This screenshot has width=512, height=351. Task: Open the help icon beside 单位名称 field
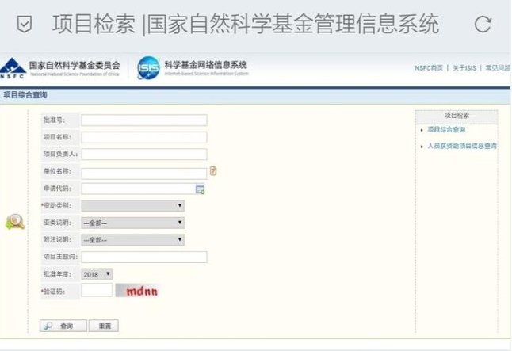(x=213, y=171)
